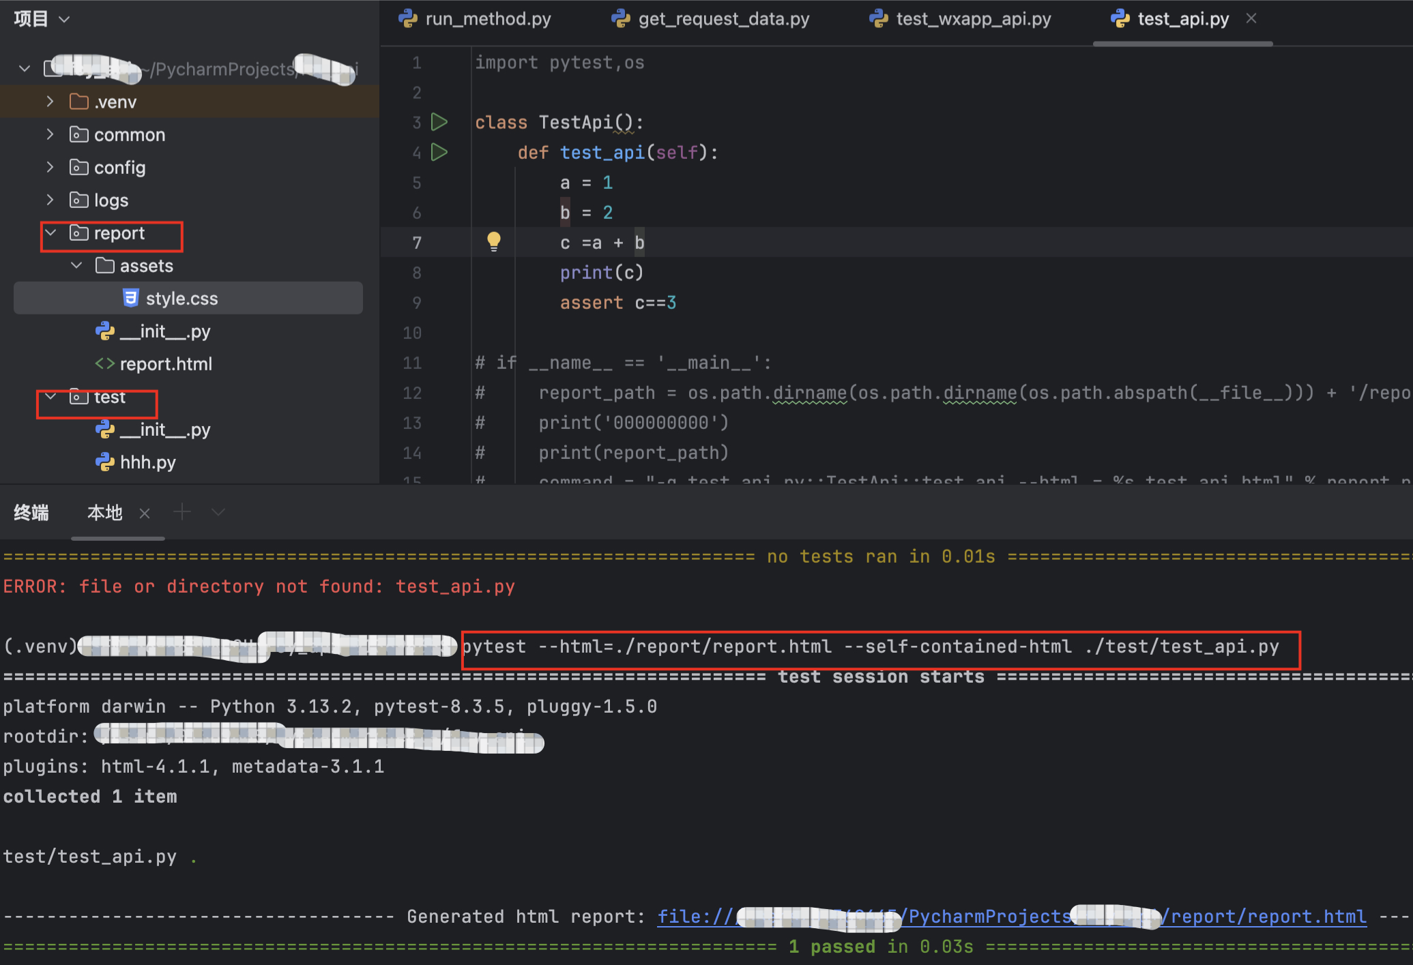Close the test_api.py editor tab
The height and width of the screenshot is (965, 1413).
coord(1251,19)
